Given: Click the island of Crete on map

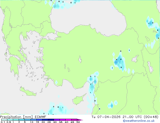Looking at the screenshot, I should [28, 92].
